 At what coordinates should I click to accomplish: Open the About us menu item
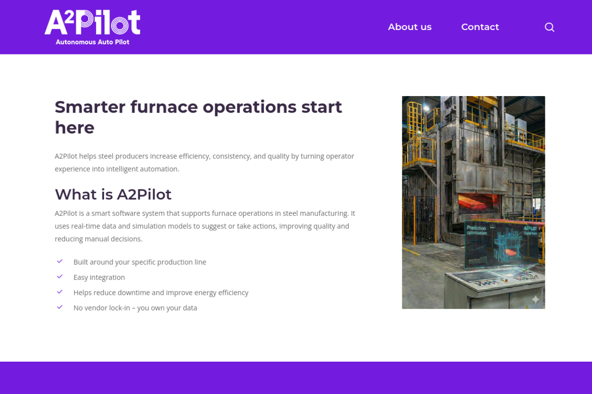409,27
